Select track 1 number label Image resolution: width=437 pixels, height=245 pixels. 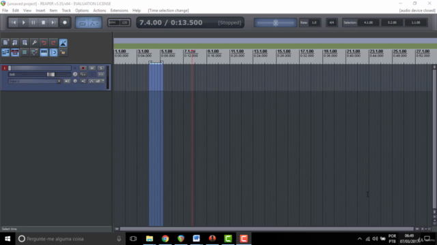(5, 68)
